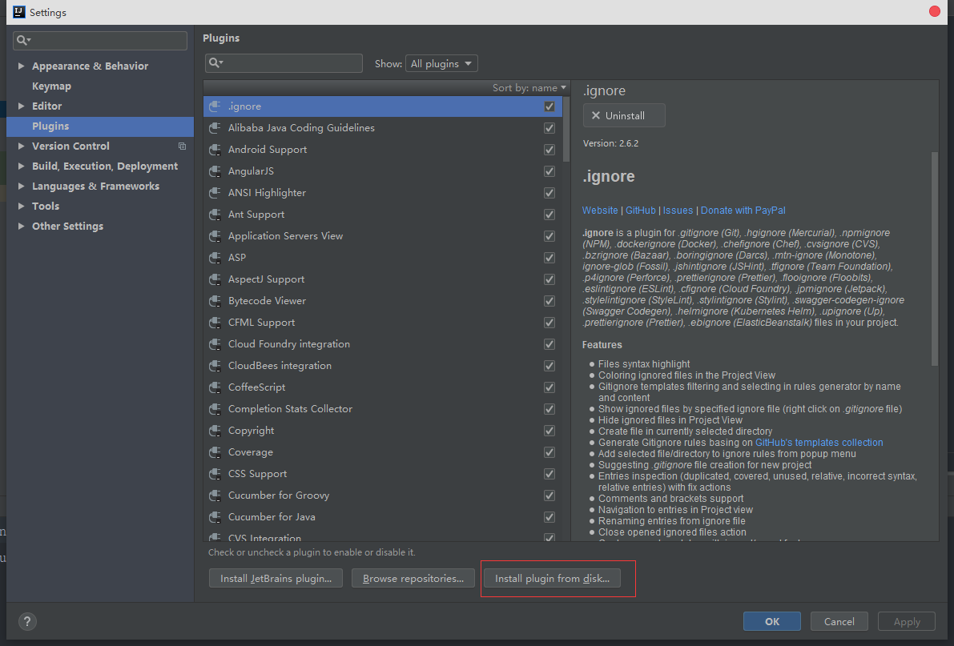Click the Coverage plugin icon
This screenshot has width=954, height=646.
click(x=215, y=452)
